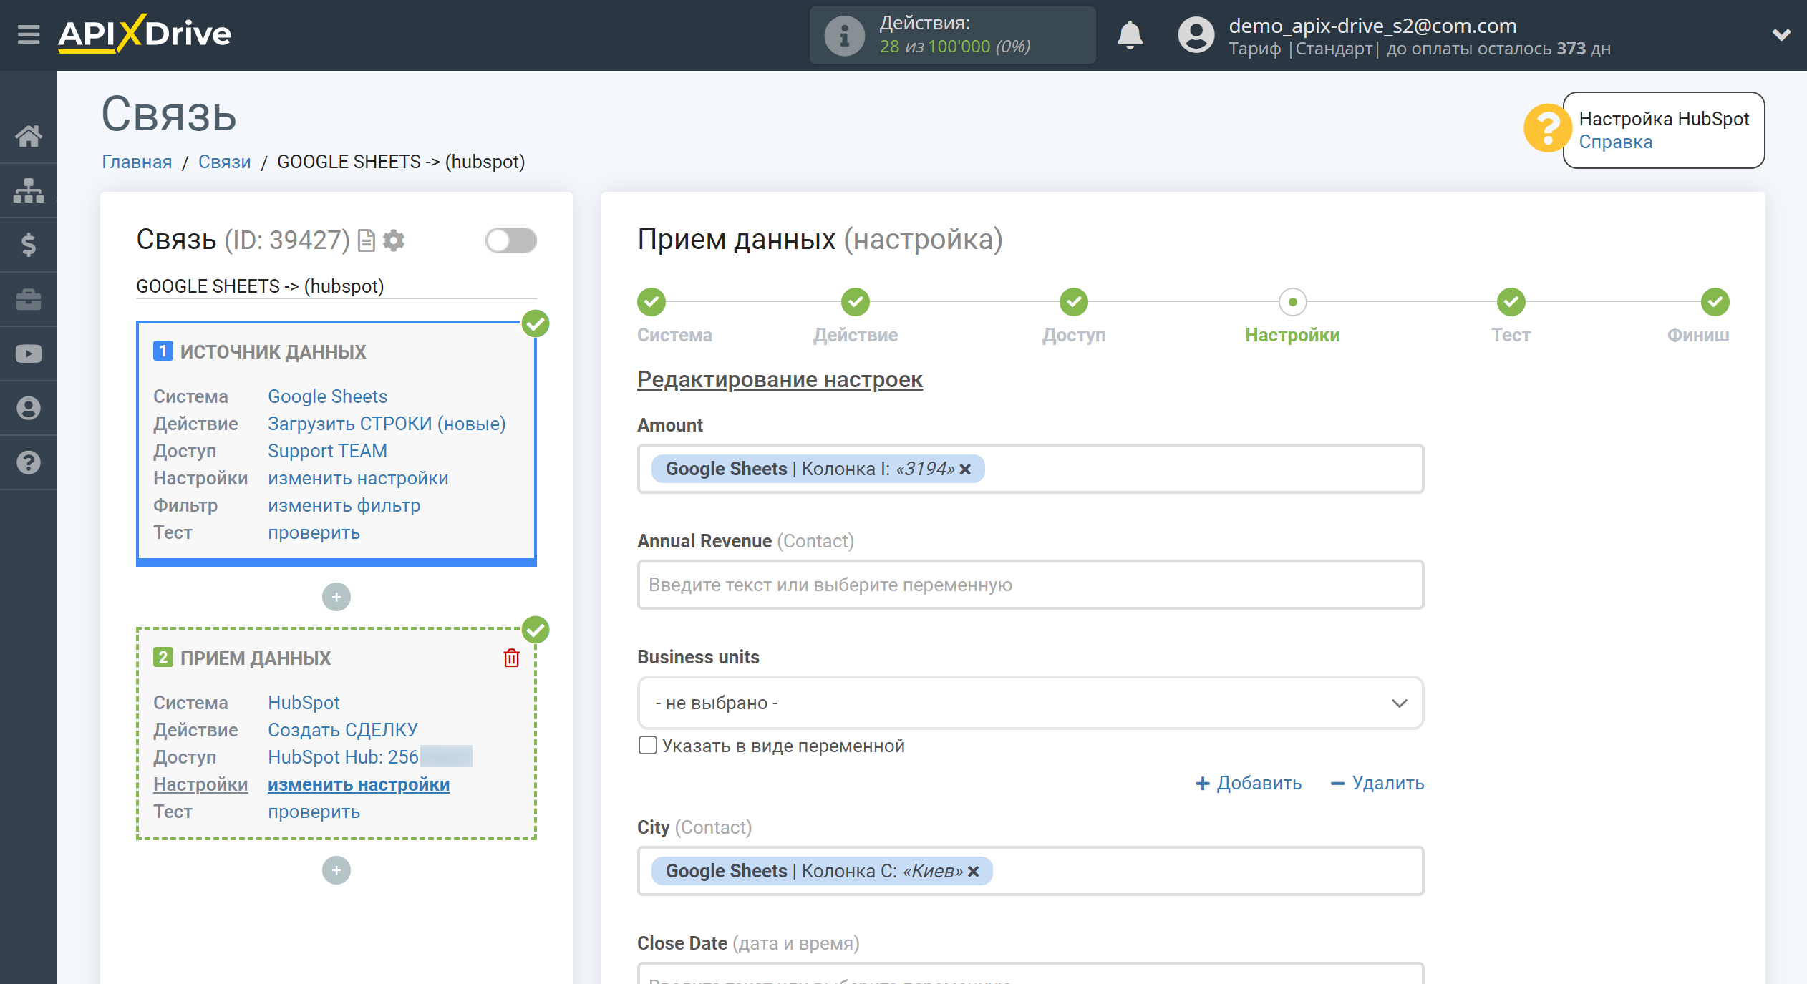Go to the Доступ step
Screen dimensions: 1807x984
click(x=1074, y=302)
